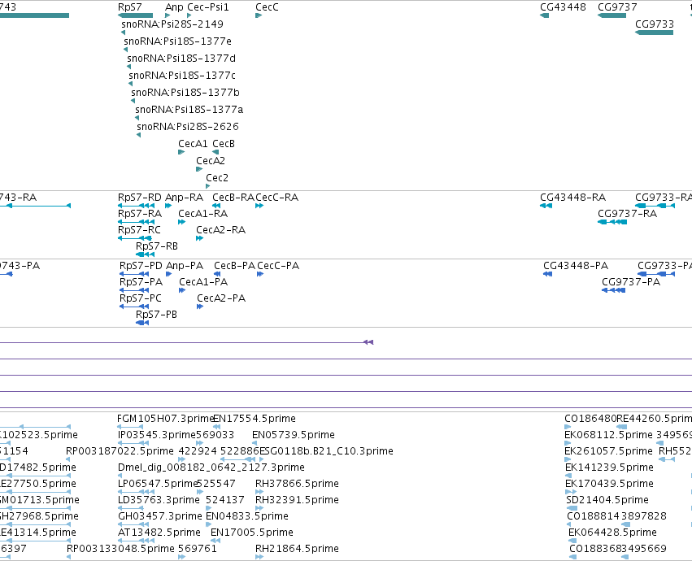Click the CecB-PA protein label
This screenshot has width=692, height=561.
pyautogui.click(x=234, y=266)
